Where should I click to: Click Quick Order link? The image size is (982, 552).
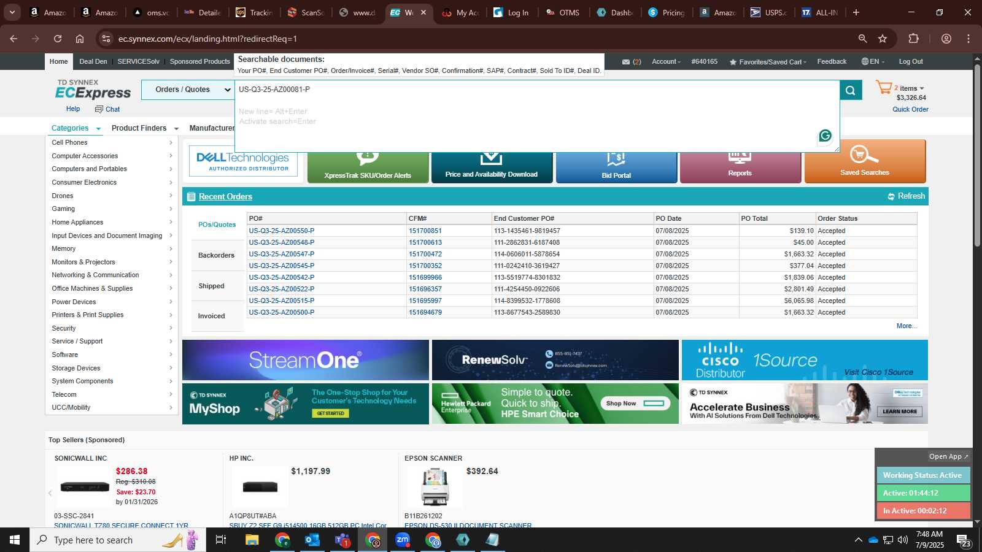click(910, 109)
